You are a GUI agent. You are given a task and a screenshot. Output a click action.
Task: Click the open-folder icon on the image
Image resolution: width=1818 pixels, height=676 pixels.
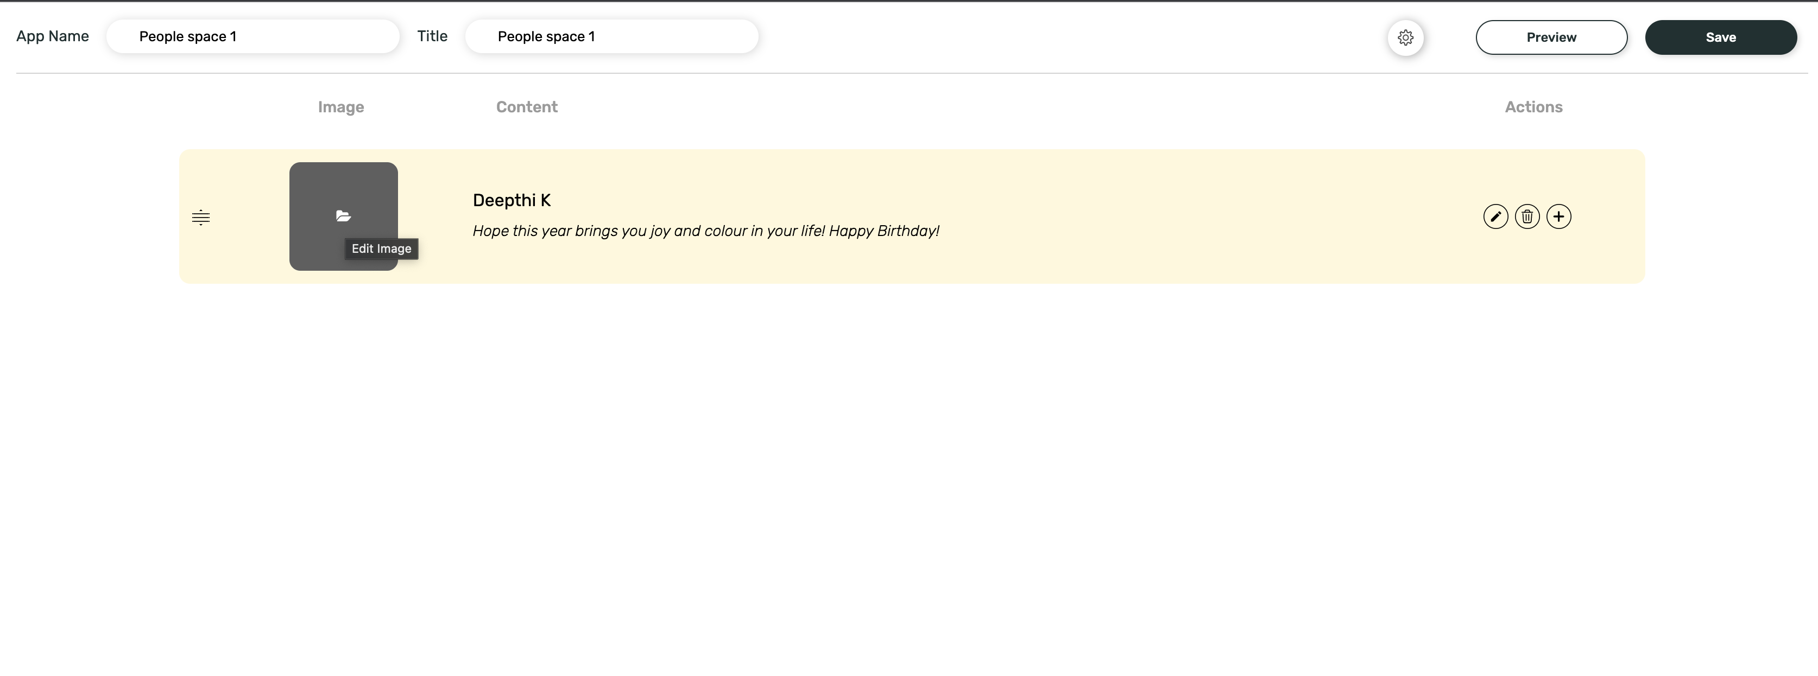point(343,216)
